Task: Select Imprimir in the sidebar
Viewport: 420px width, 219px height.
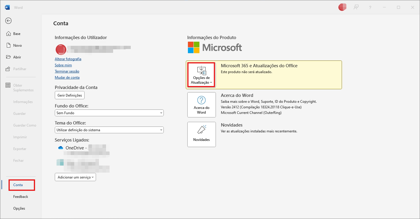Action: point(20,137)
